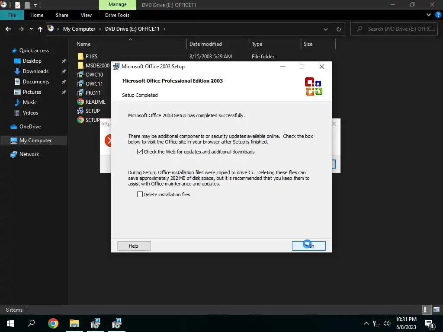Unpin Desktop using its pin icon
The width and height of the screenshot is (443, 332).
click(x=64, y=61)
